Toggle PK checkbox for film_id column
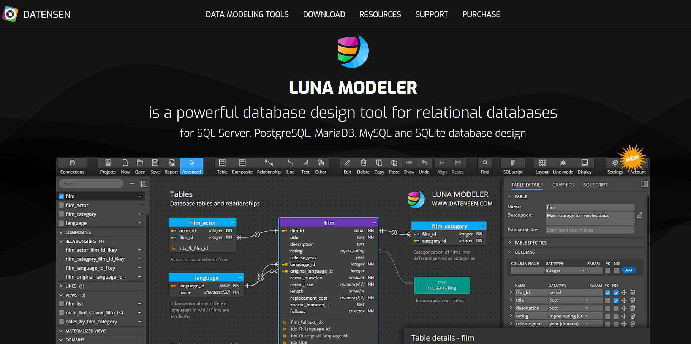Viewport: 691px width, 344px height. 608,293
